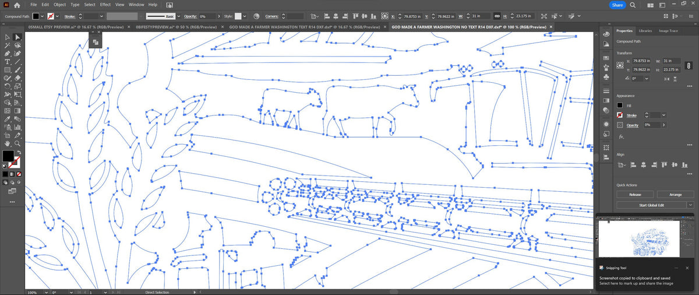
Task: Click Opacity link in Properties Appearance
Action: click(633, 125)
